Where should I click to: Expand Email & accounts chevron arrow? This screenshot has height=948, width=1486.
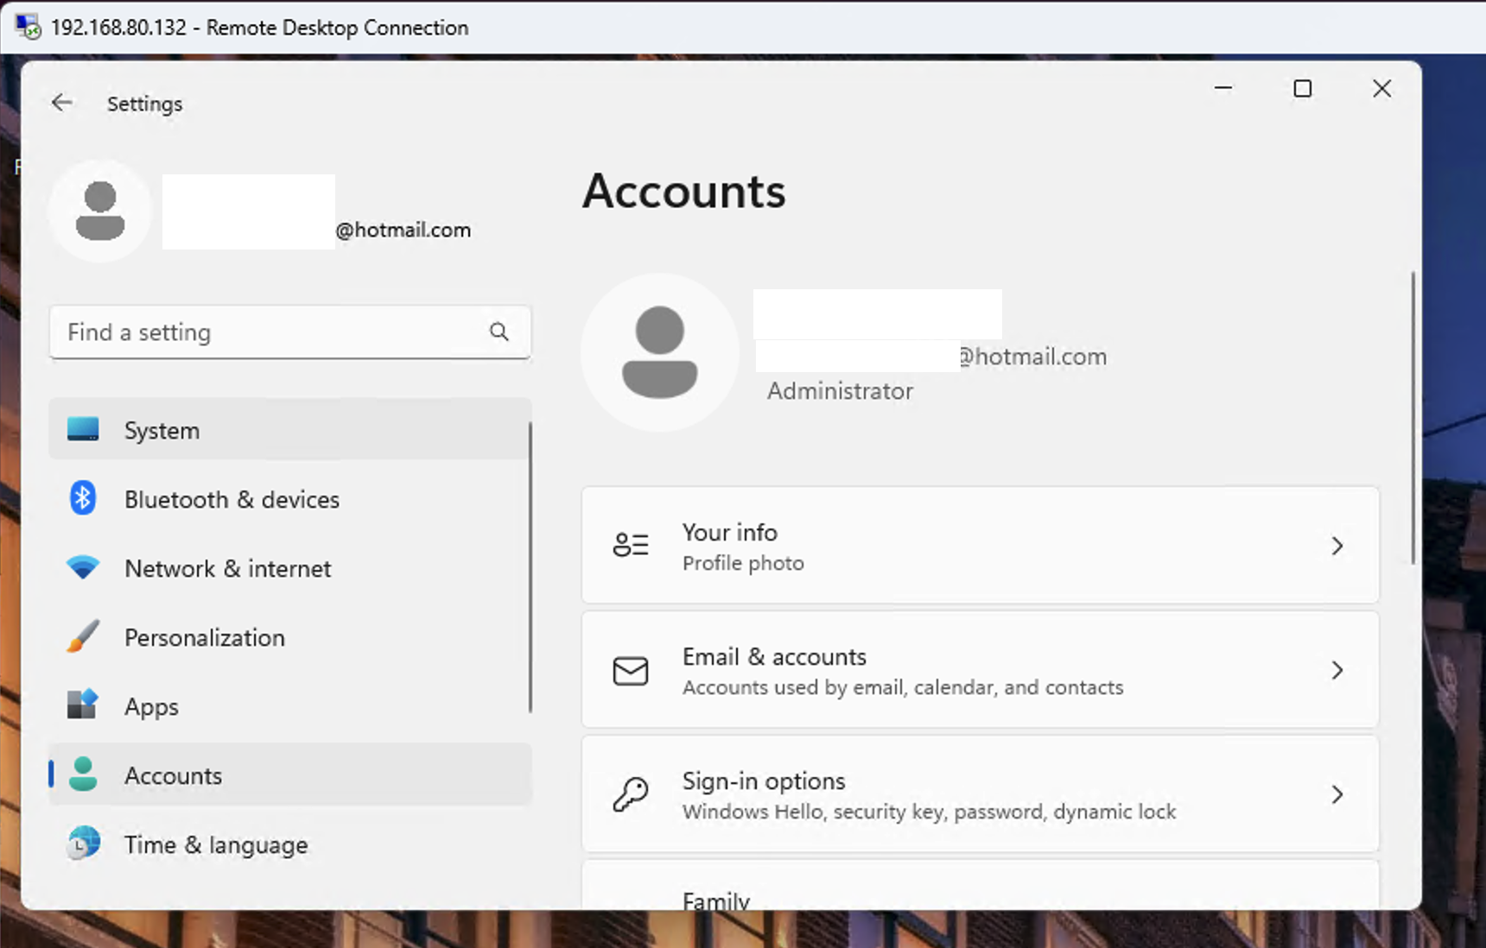(1337, 671)
